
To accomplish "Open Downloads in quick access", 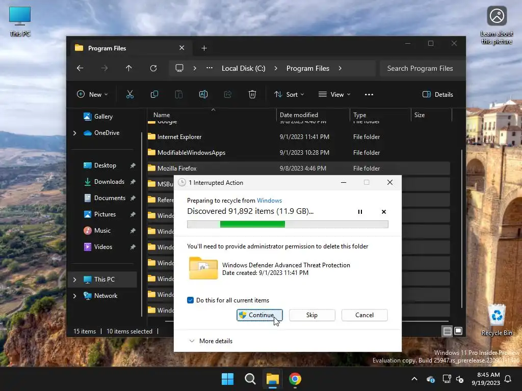I will click(x=104, y=182).
